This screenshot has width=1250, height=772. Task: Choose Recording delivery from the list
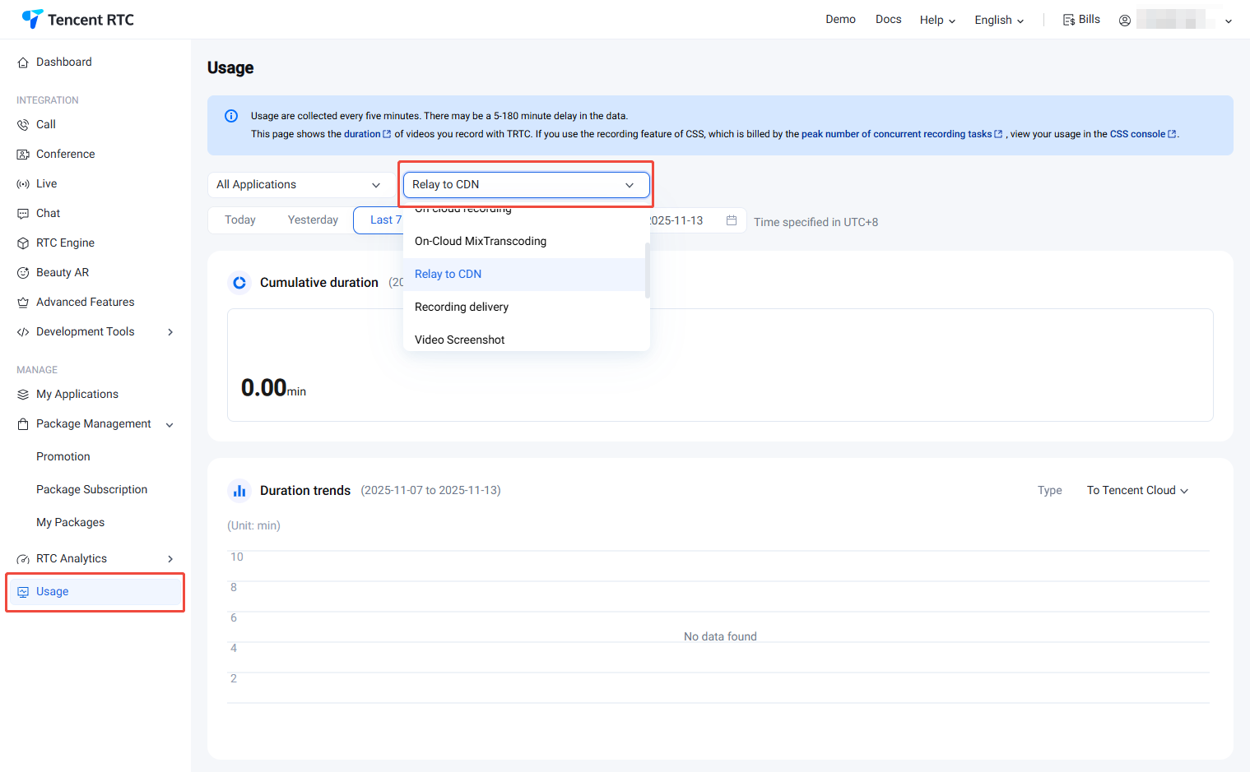click(x=462, y=307)
